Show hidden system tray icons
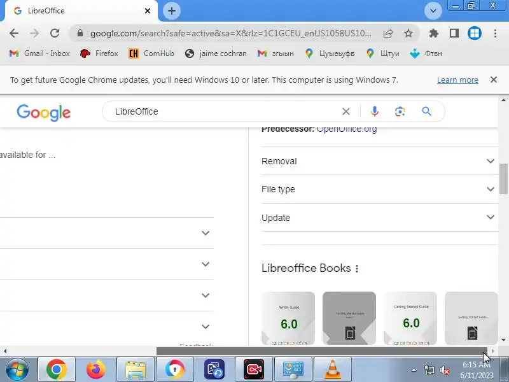509x382 pixels. pyautogui.click(x=414, y=370)
